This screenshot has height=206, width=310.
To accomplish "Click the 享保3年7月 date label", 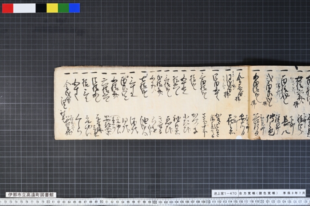I will point(294,193).
